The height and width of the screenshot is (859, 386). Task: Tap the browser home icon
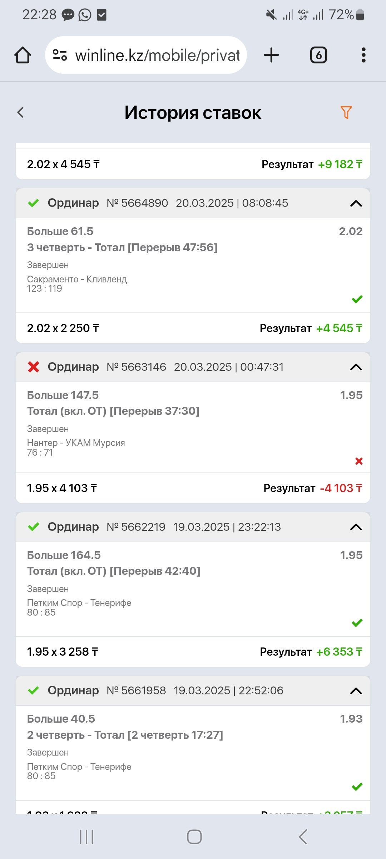point(23,55)
